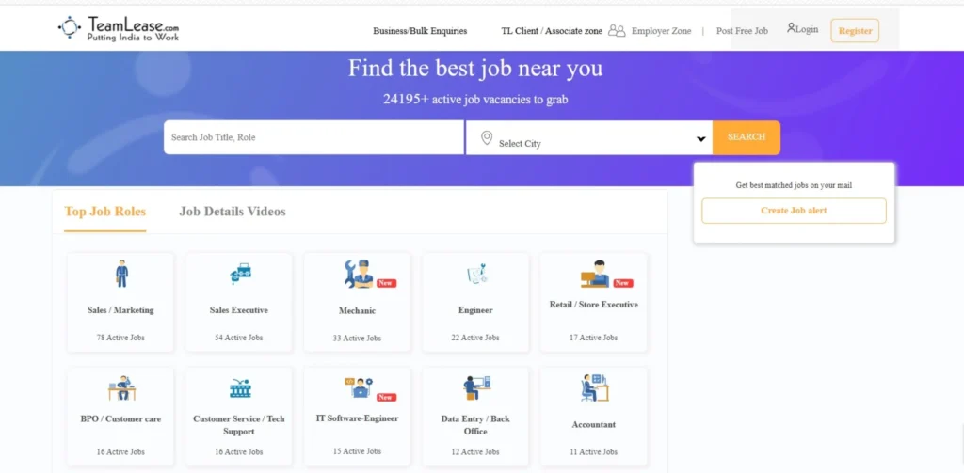This screenshot has width=964, height=473.
Task: Click the Register button
Action: pyautogui.click(x=855, y=31)
